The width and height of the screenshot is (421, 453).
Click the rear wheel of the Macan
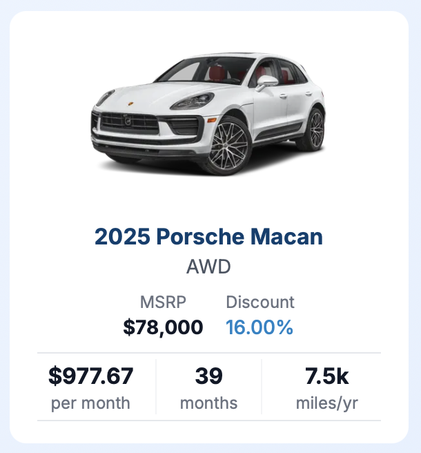pyautogui.click(x=314, y=129)
